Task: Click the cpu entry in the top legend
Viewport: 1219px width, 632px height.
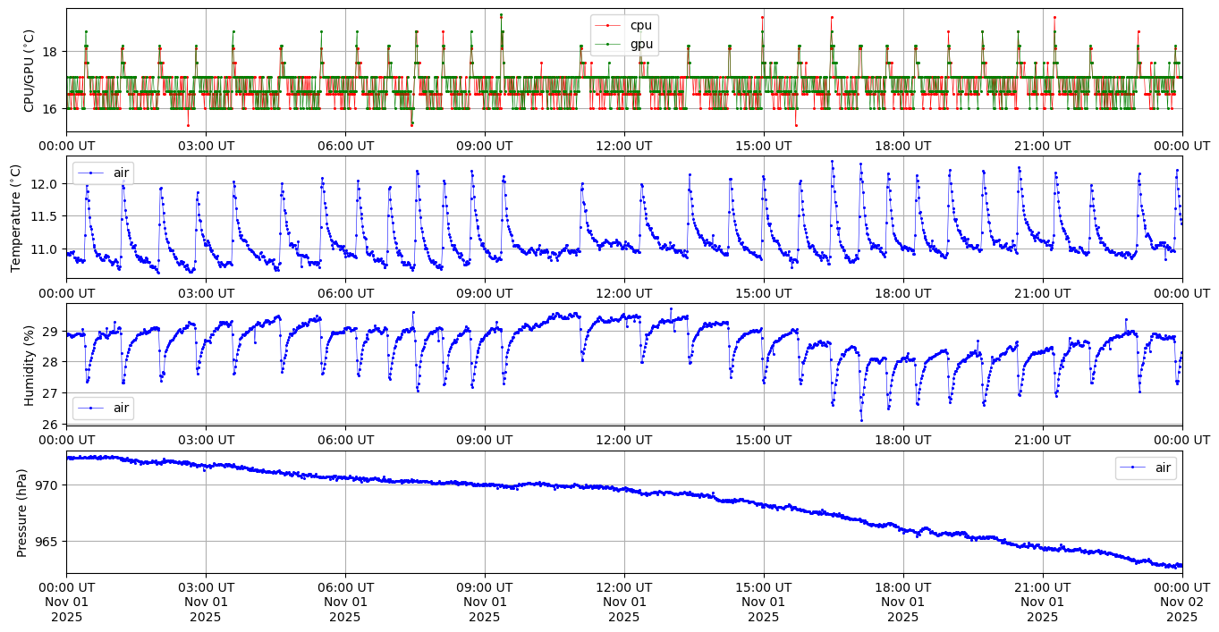Action: click(640, 26)
